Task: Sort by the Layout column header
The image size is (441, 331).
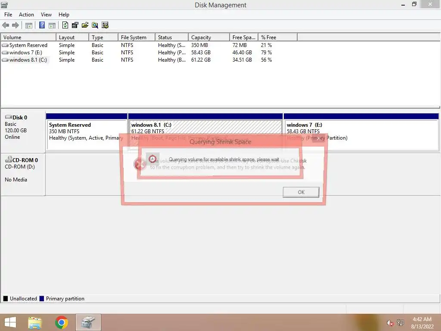Action: click(72, 37)
